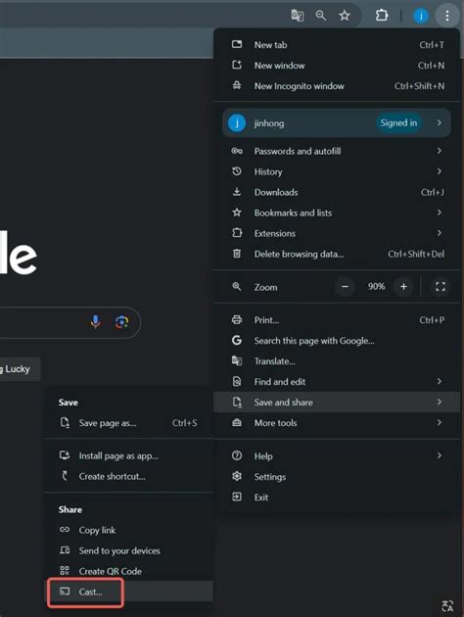
Task: Click the profile avatar in the toolbar
Action: tap(420, 16)
